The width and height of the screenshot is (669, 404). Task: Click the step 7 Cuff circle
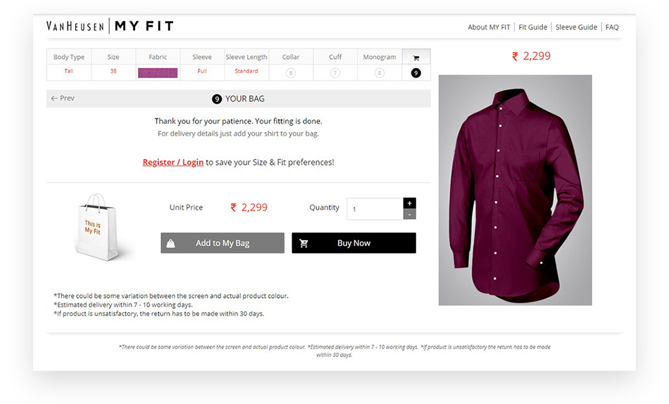(335, 73)
